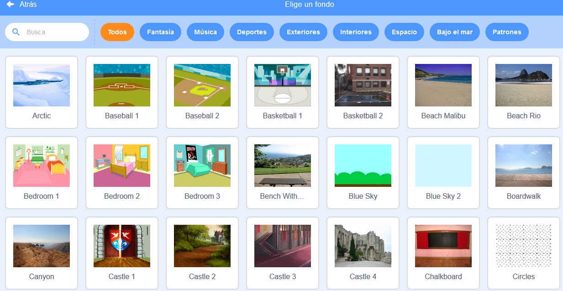The image size is (563, 291).
Task: Click the search magnifier icon
Action: coord(16,32)
